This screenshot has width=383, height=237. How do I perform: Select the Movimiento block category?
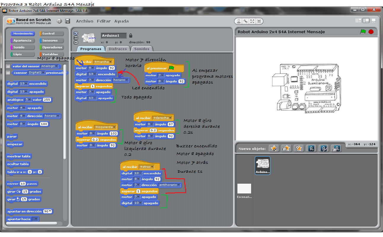(23, 33)
